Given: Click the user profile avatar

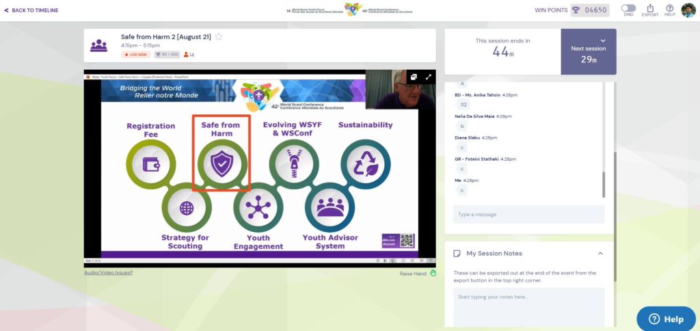Looking at the screenshot, I should tap(688, 10).
